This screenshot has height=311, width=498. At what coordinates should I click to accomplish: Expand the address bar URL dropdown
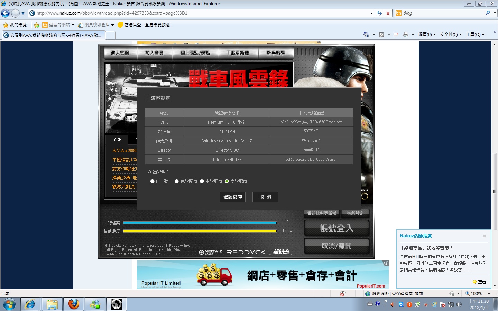tap(372, 13)
